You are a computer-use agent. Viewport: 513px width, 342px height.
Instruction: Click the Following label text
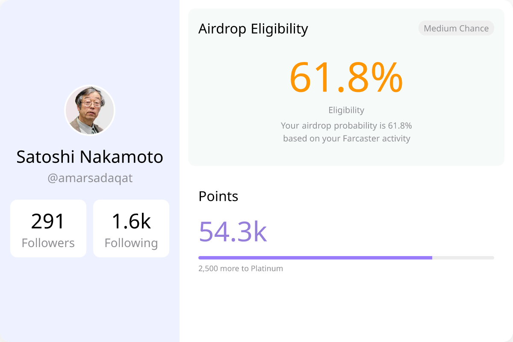(131, 243)
